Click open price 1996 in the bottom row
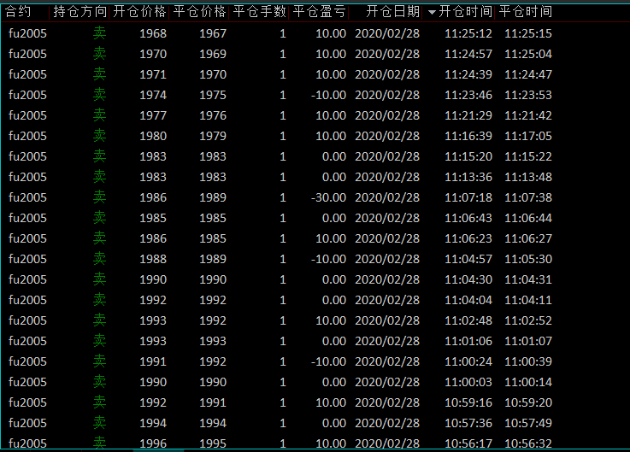 pyautogui.click(x=153, y=443)
